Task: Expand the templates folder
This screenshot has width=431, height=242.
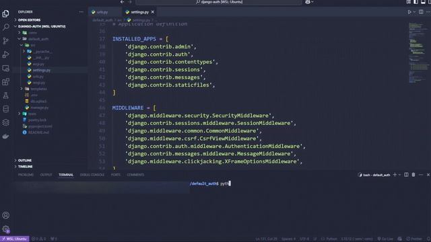Action: point(38,89)
